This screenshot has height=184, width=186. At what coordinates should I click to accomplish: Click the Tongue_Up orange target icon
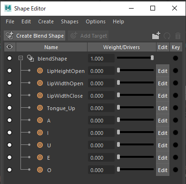[x=40, y=108]
